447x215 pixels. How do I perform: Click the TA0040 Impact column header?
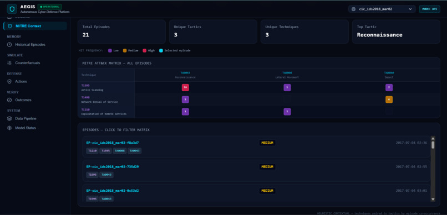pyautogui.click(x=389, y=75)
